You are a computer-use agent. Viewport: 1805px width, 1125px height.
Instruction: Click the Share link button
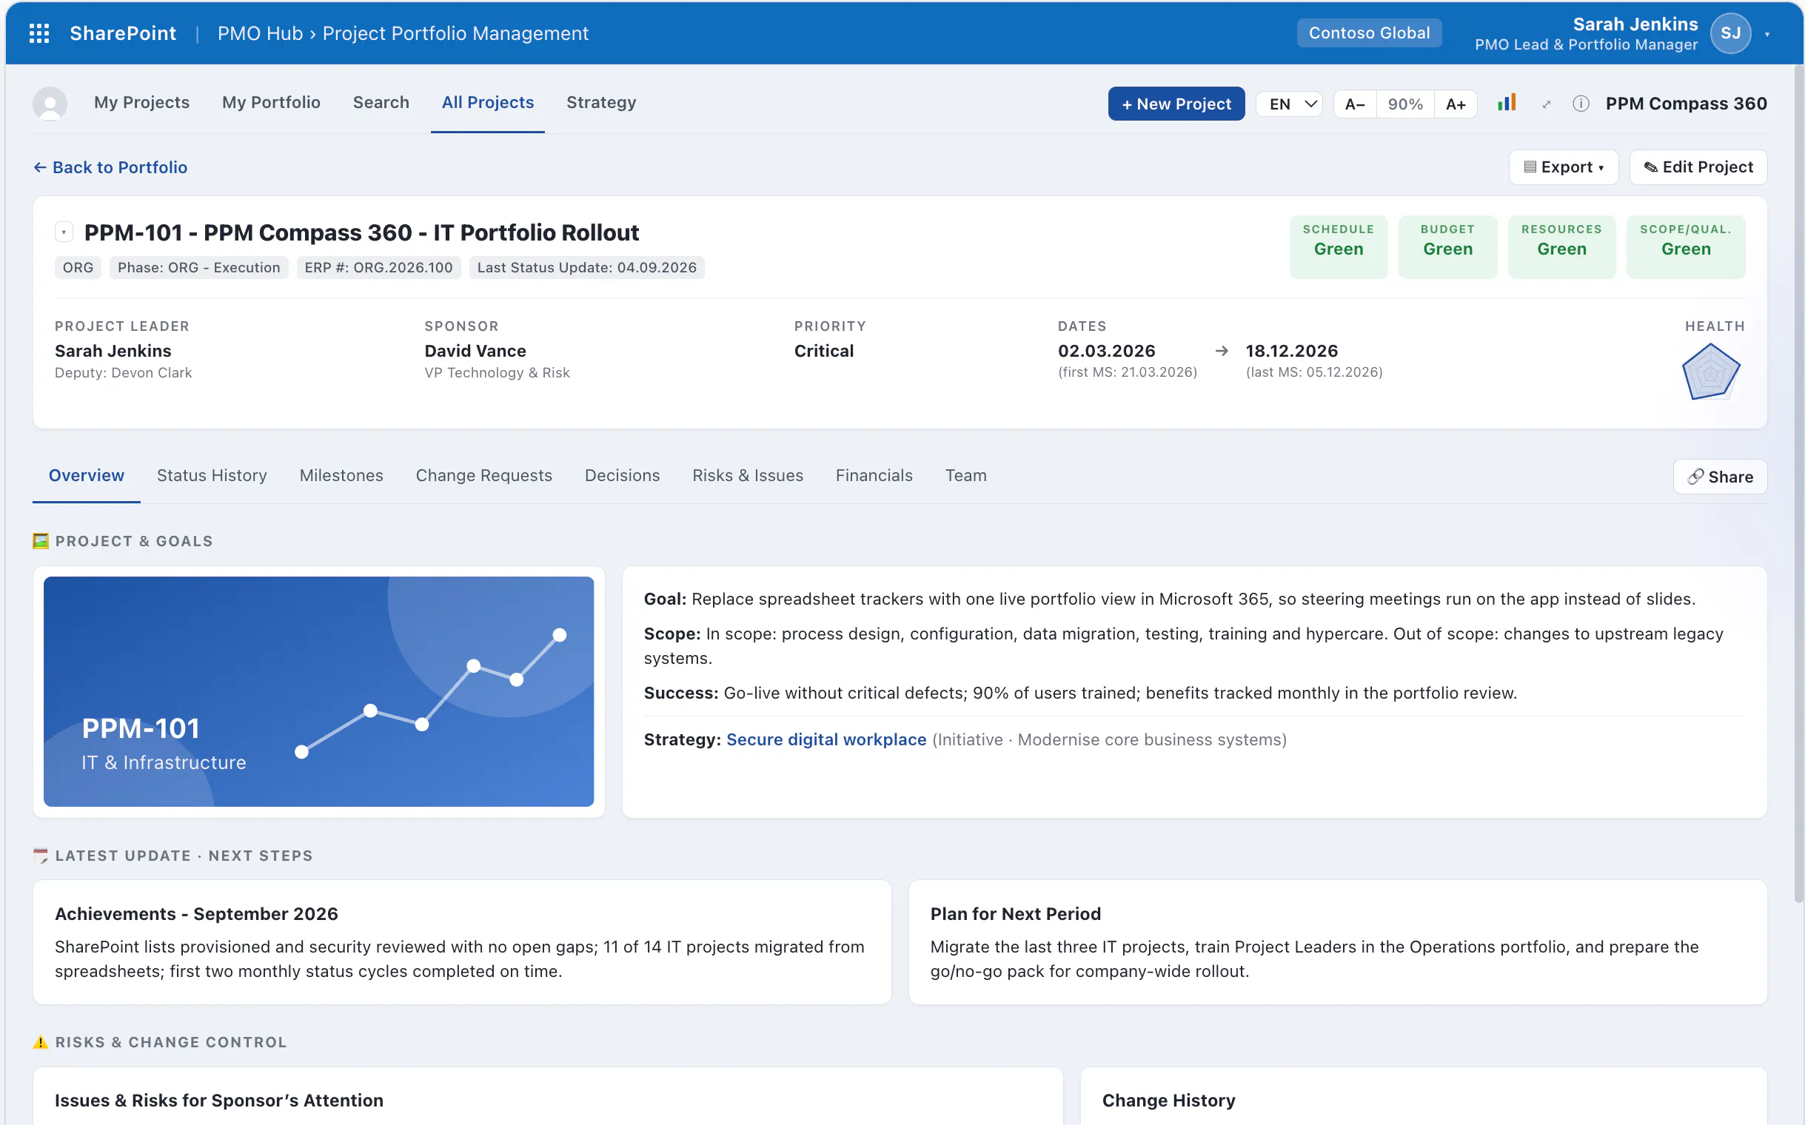click(1719, 477)
